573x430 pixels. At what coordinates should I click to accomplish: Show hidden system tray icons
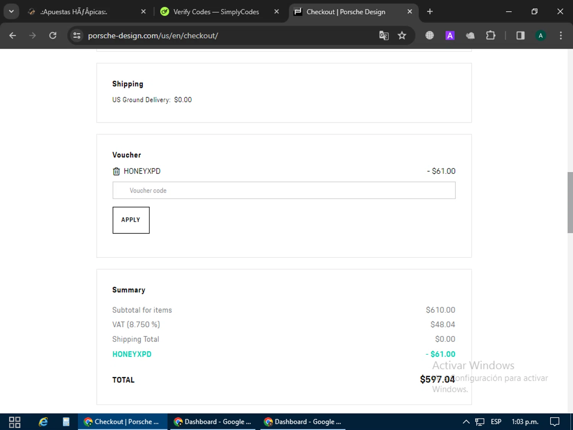[x=466, y=422]
